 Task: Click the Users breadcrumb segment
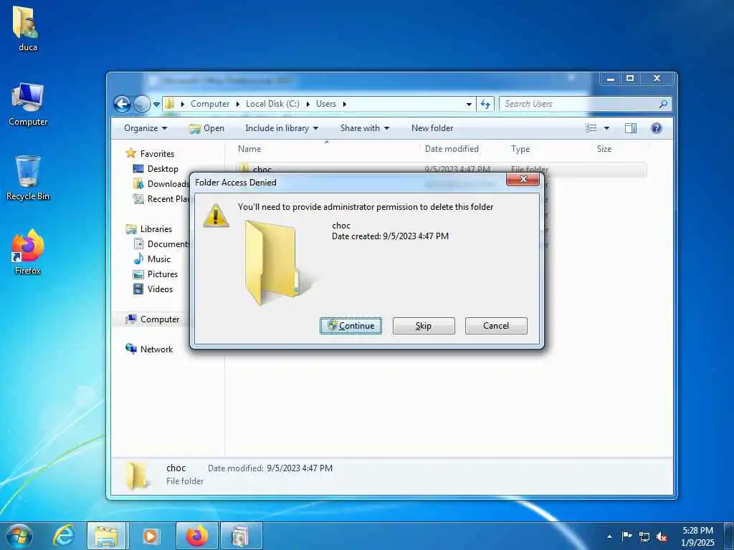point(326,104)
